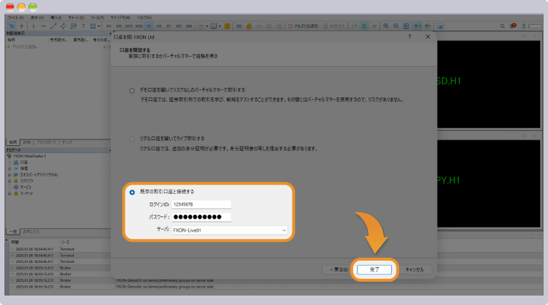Switch to bar chart display

(354, 26)
